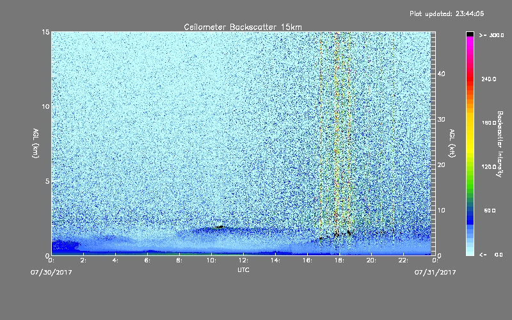Click the black top cap of the colorbar

(x=470, y=34)
